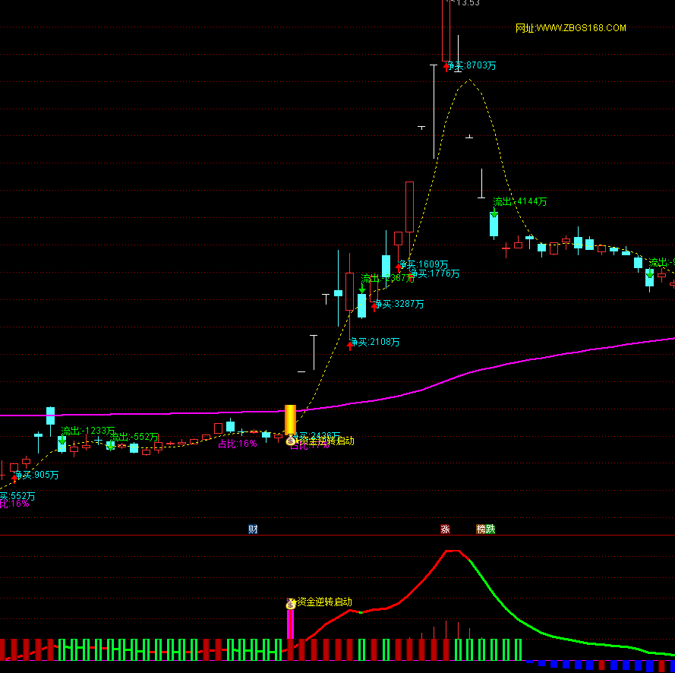The image size is (675, 673).
Task: Click the red arrow beside 净买:8703万
Action: click(x=447, y=67)
